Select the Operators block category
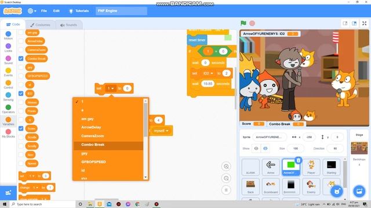Screen dimensions: 371x208 pyautogui.click(x=8, y=109)
